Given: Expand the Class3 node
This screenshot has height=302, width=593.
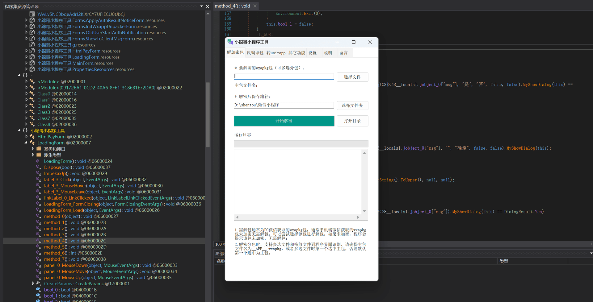Looking at the screenshot, I should click(27, 112).
